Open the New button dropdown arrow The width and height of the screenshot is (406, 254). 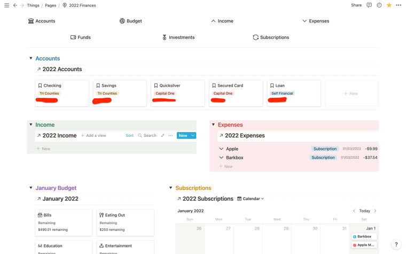click(193, 136)
